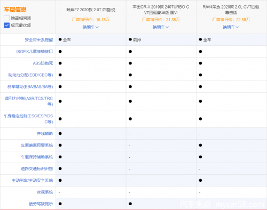This screenshot has width=267, height=210.
Task: Open the 哈弗F7 2020款 2.0T model title
Action: [91, 10]
